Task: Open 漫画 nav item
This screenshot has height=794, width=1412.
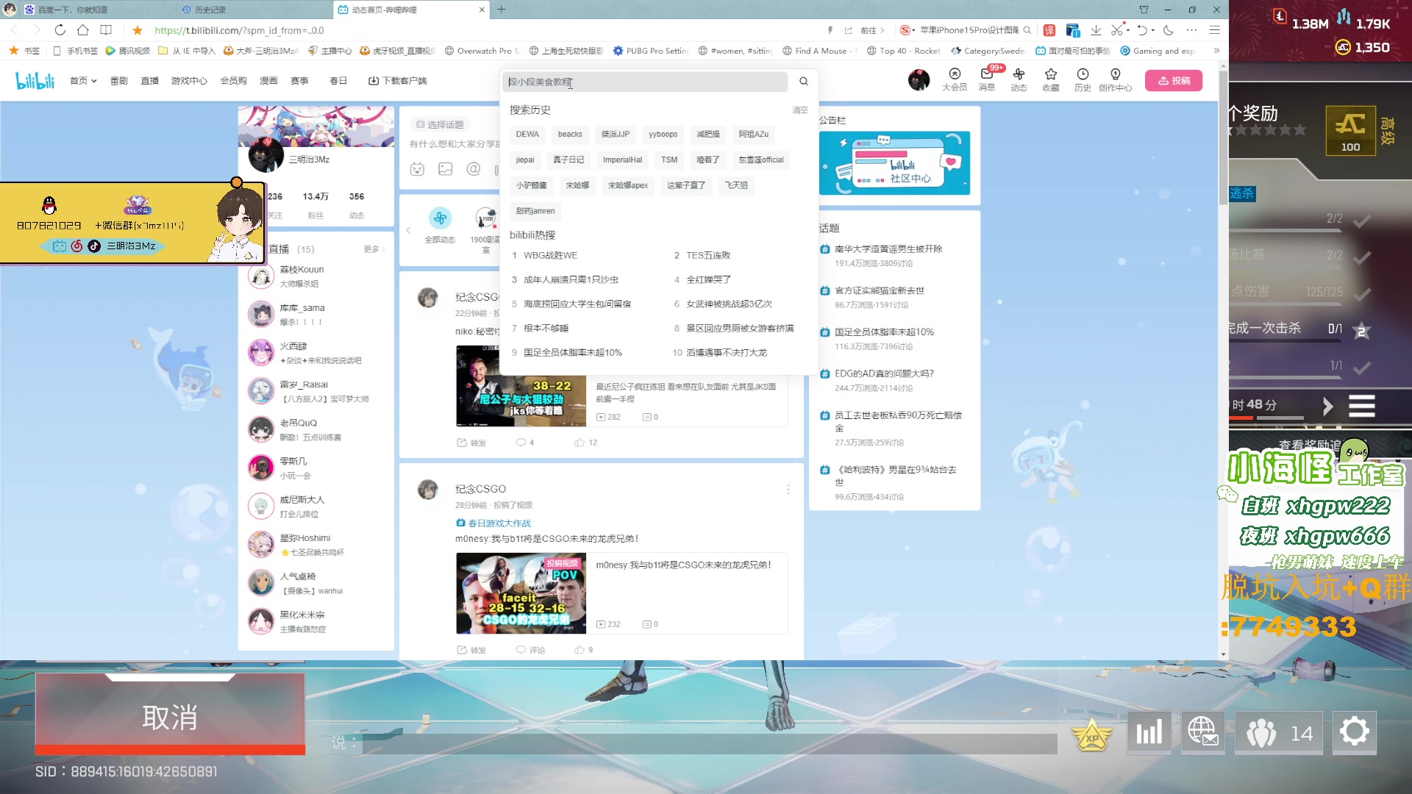Action: [268, 81]
